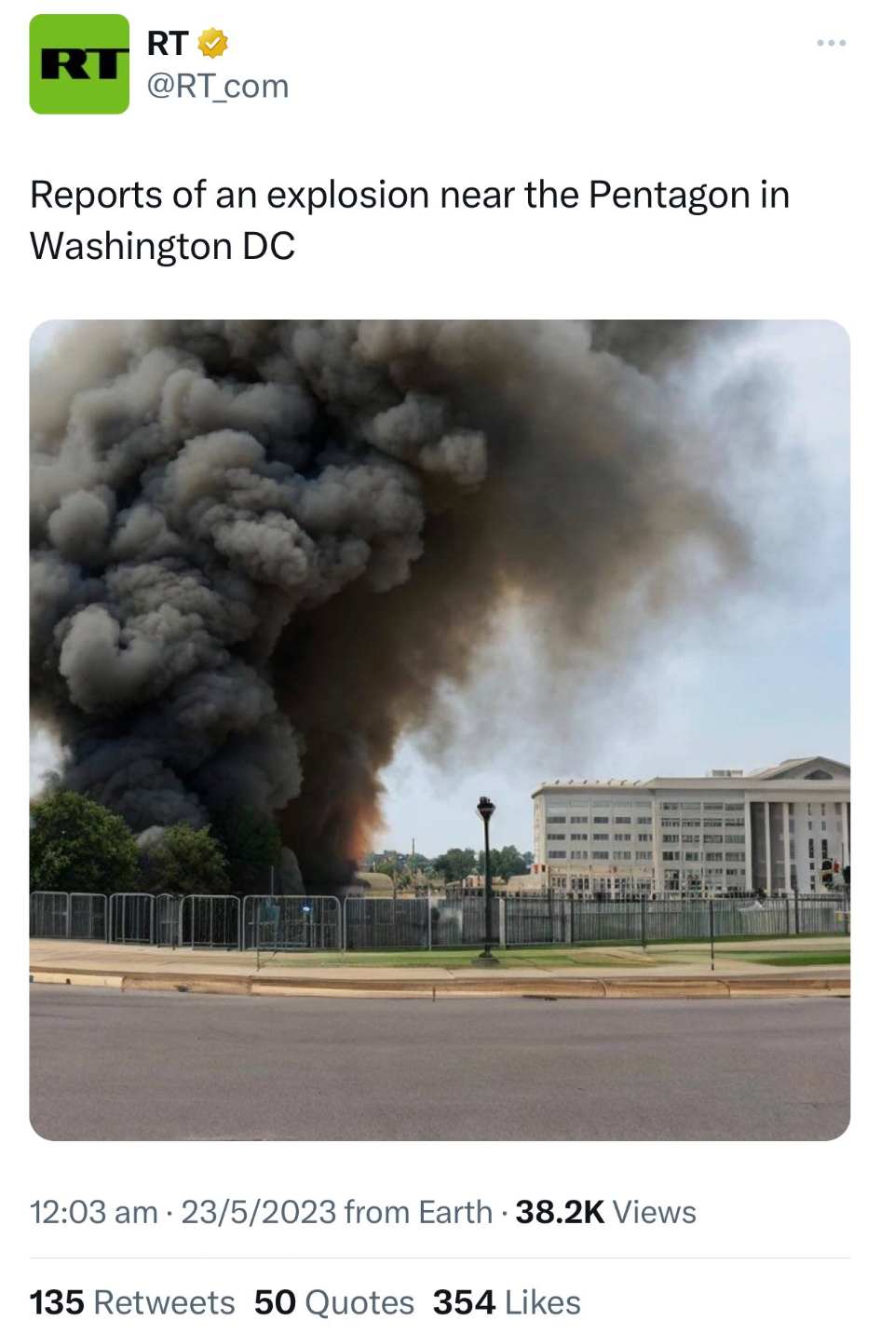Click the 12:03 am timestamp

point(94,1212)
